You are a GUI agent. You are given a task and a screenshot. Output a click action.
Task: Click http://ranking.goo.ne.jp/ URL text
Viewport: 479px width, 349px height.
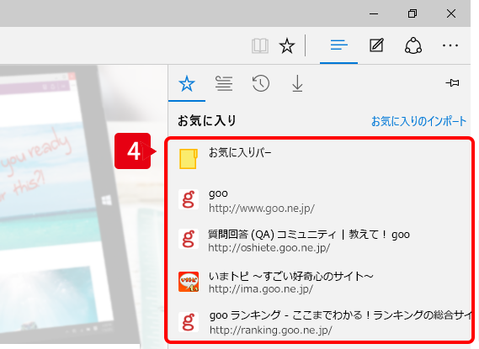click(x=271, y=330)
